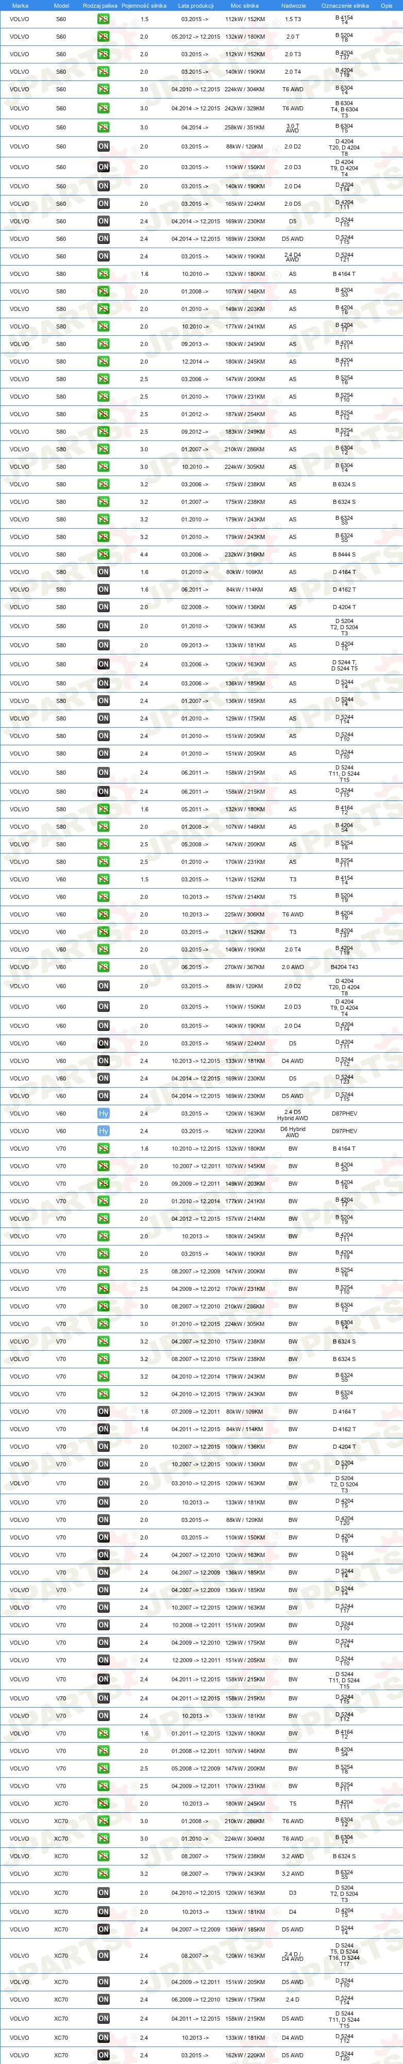The width and height of the screenshot is (403, 2064).
Task: Click the ON diesel icon for S80 84kW / 114KM
Action: pyautogui.click(x=104, y=589)
